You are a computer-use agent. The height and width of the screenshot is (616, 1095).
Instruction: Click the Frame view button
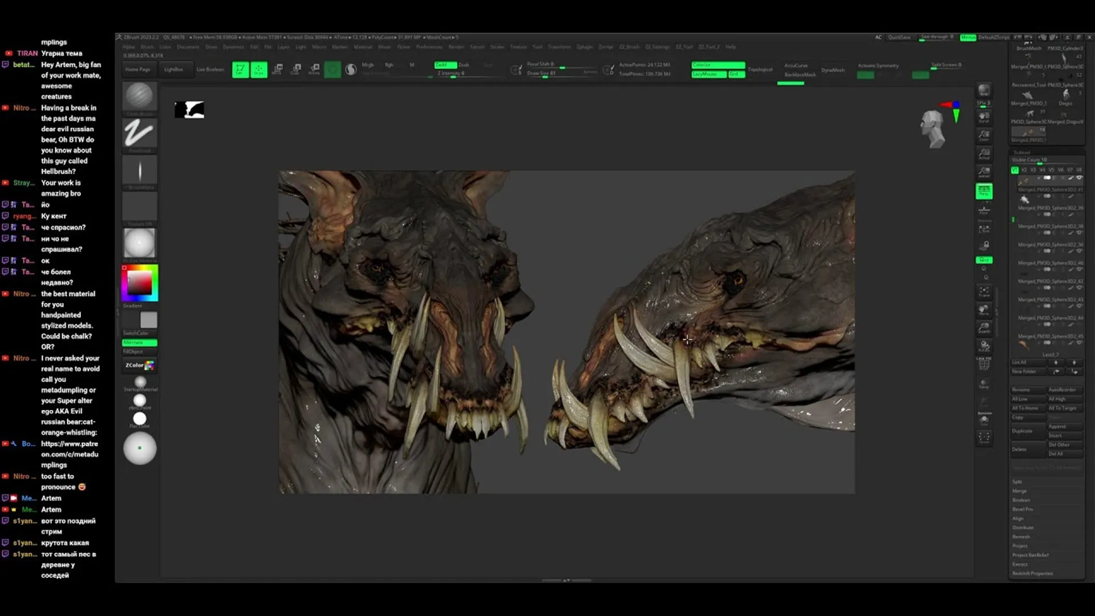point(984,291)
